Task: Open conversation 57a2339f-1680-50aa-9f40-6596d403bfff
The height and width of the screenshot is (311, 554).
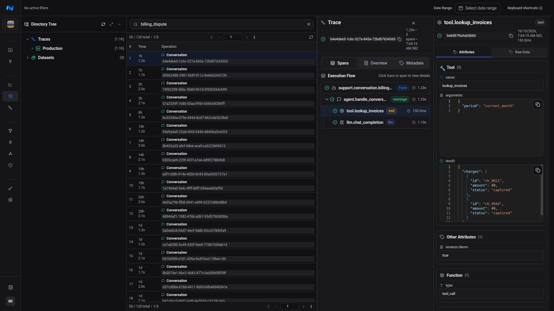Action: tap(222, 101)
